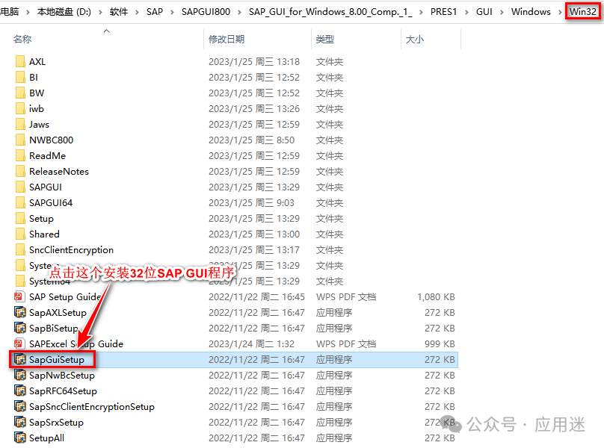Select the BI folder icon
Viewport: 604px width, 448px height.
coord(20,78)
